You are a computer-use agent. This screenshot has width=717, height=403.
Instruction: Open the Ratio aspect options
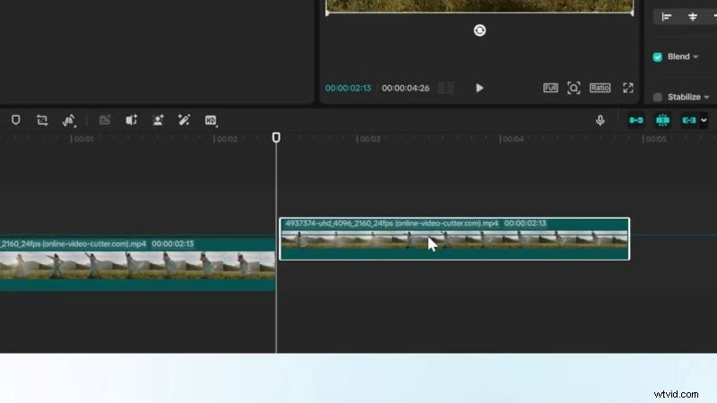point(600,88)
